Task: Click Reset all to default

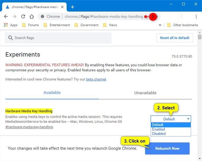Action: coord(175,38)
